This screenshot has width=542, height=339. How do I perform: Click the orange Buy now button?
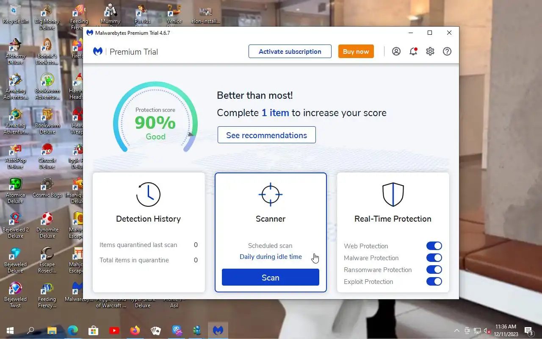(x=356, y=51)
